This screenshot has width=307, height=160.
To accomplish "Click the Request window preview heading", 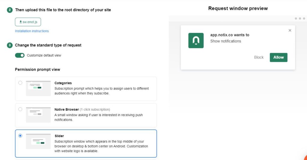I will pyautogui.click(x=238, y=8).
